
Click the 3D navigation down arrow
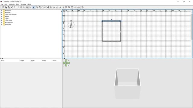coord(66,65)
